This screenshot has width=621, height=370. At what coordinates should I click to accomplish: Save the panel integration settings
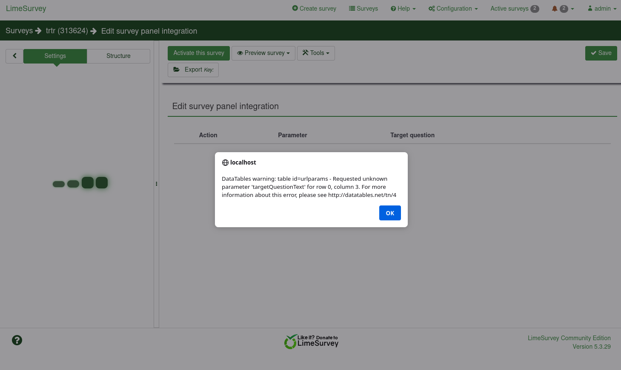click(601, 53)
